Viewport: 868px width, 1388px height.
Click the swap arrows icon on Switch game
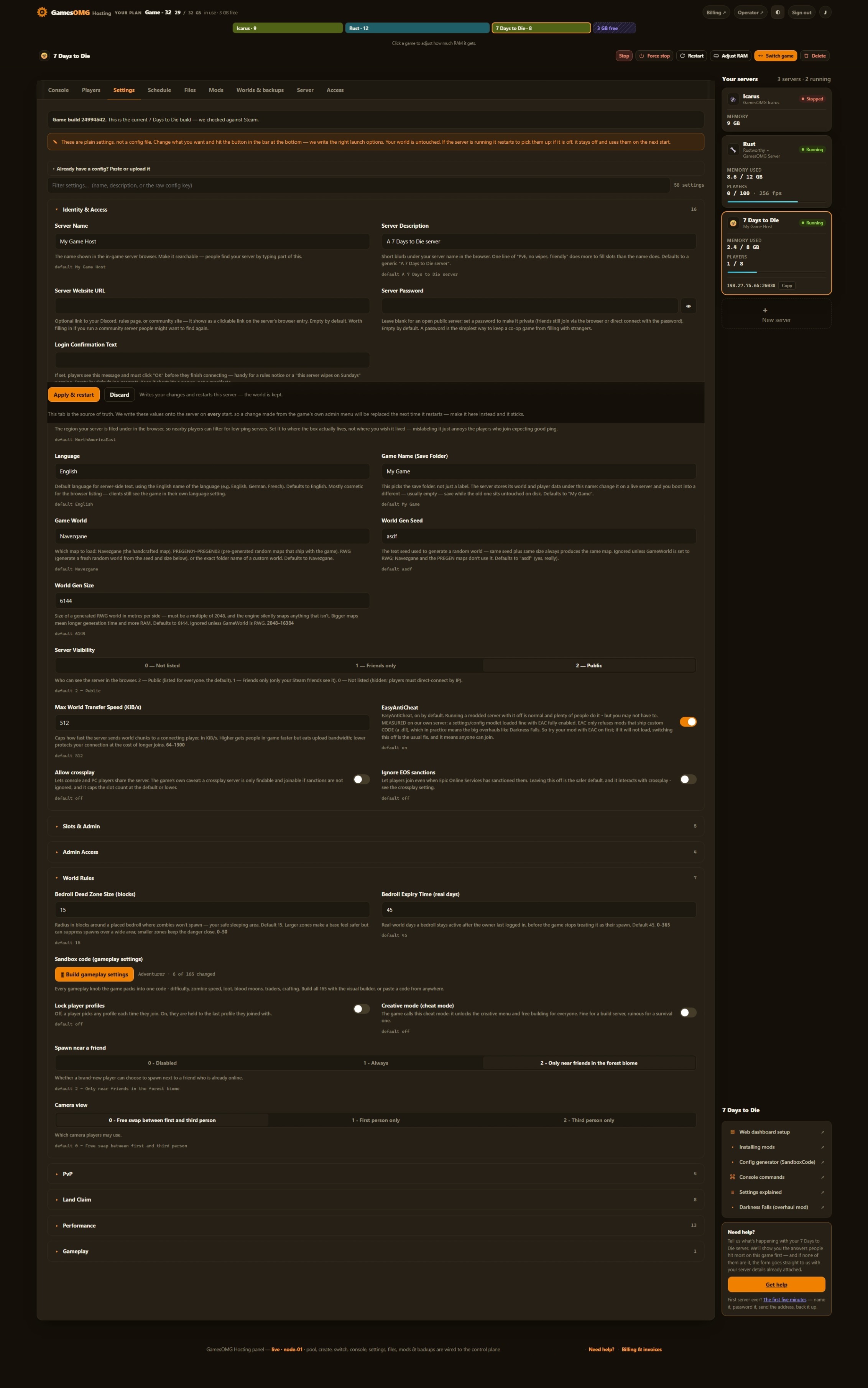(x=760, y=56)
